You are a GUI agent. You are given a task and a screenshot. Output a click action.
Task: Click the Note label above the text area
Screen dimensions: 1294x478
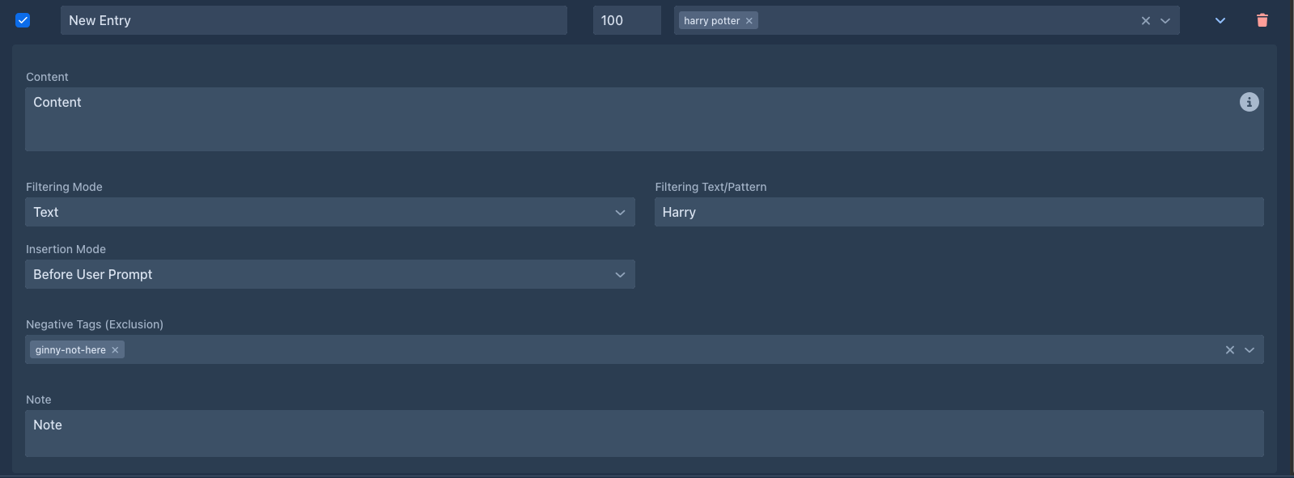[38, 400]
